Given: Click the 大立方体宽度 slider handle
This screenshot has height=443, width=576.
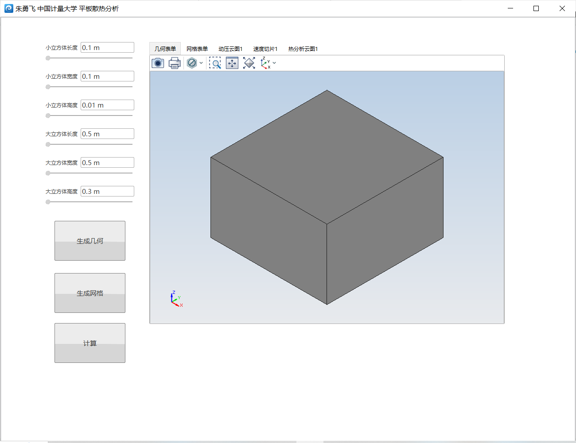Looking at the screenshot, I should tap(48, 173).
